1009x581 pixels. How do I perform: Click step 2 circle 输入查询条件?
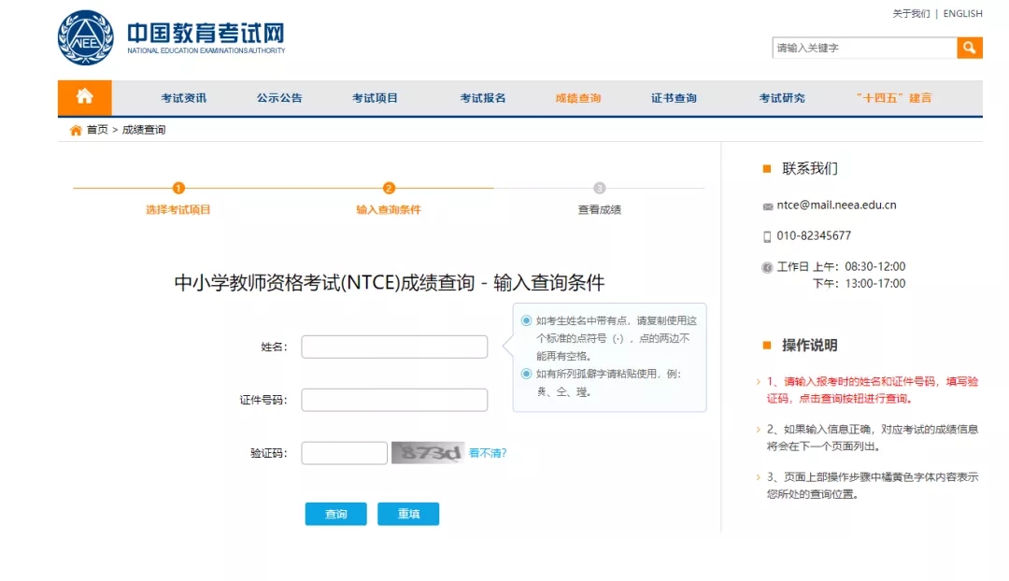[x=389, y=188]
